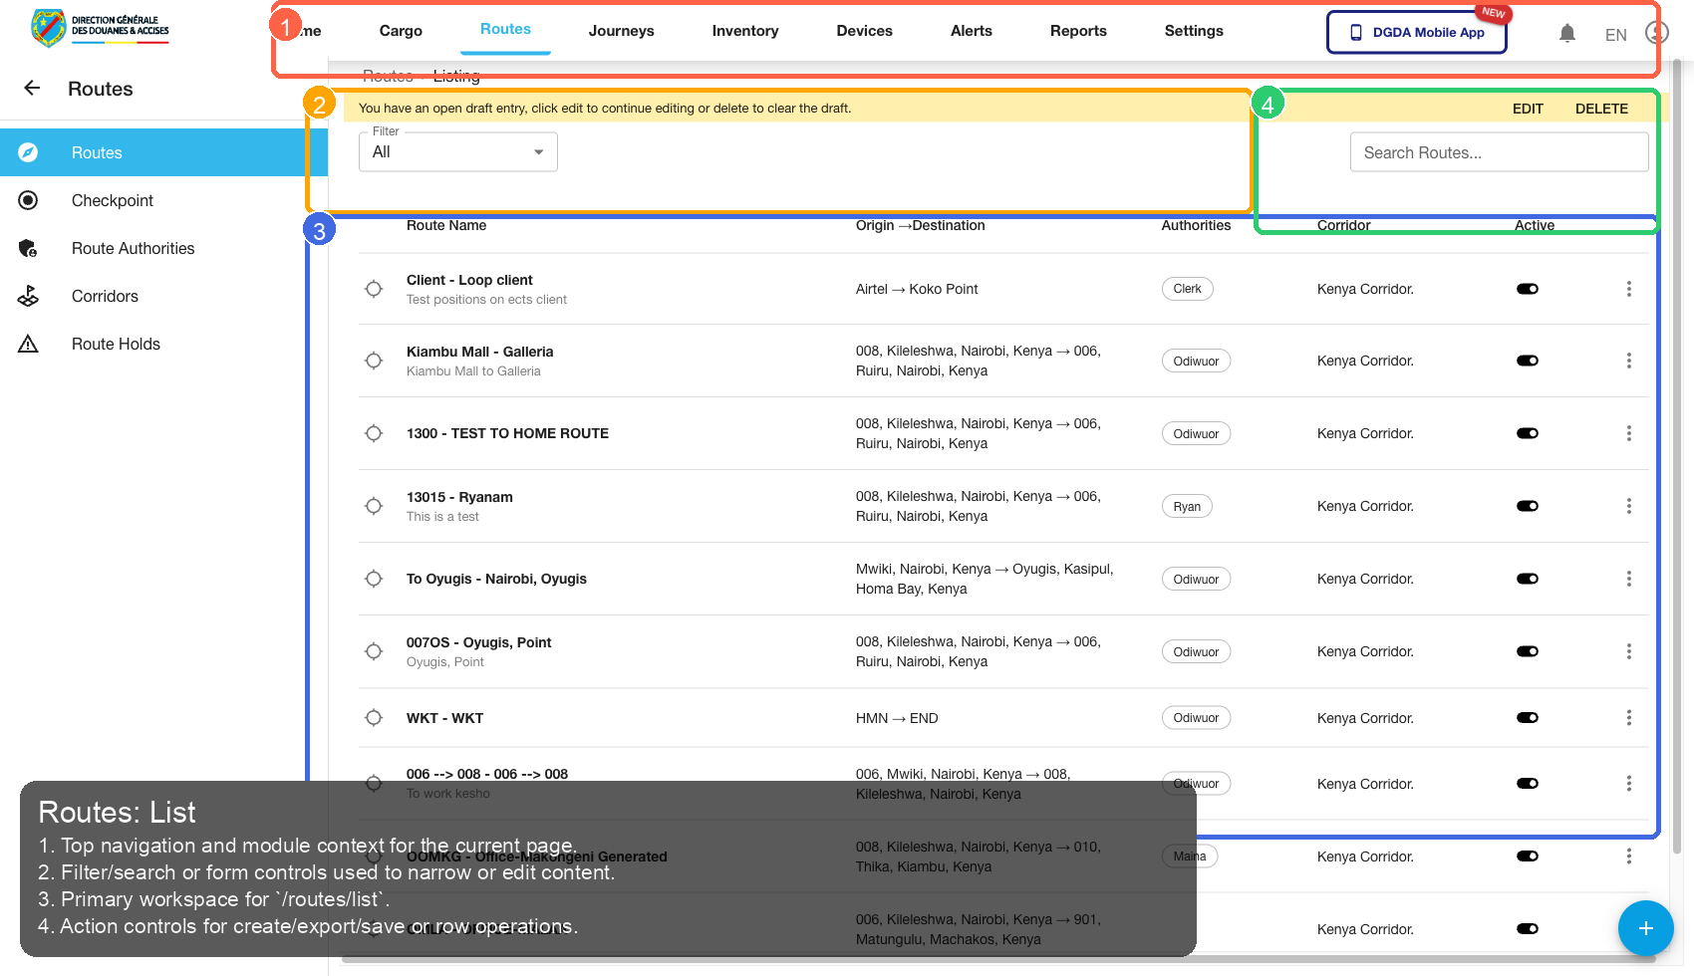Open row options for To Oyugis - Nairobi, Oyugis
Viewport: 1694px width, 976px height.
click(x=1629, y=578)
